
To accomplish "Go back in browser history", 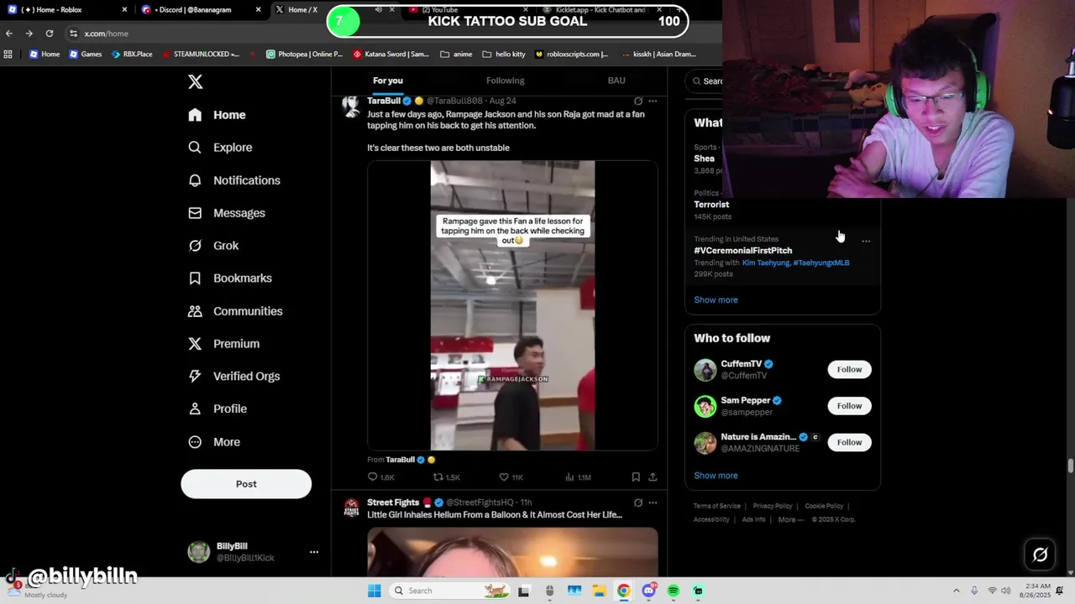I will click(8, 34).
